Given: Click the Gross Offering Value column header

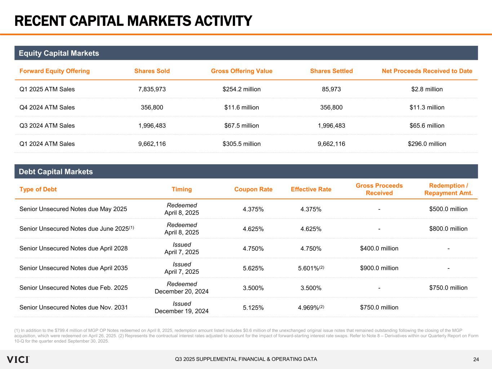Looking at the screenshot, I should (241, 71).
